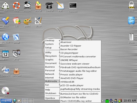
Task: Click the lock padlock icon
Action: point(132,5)
